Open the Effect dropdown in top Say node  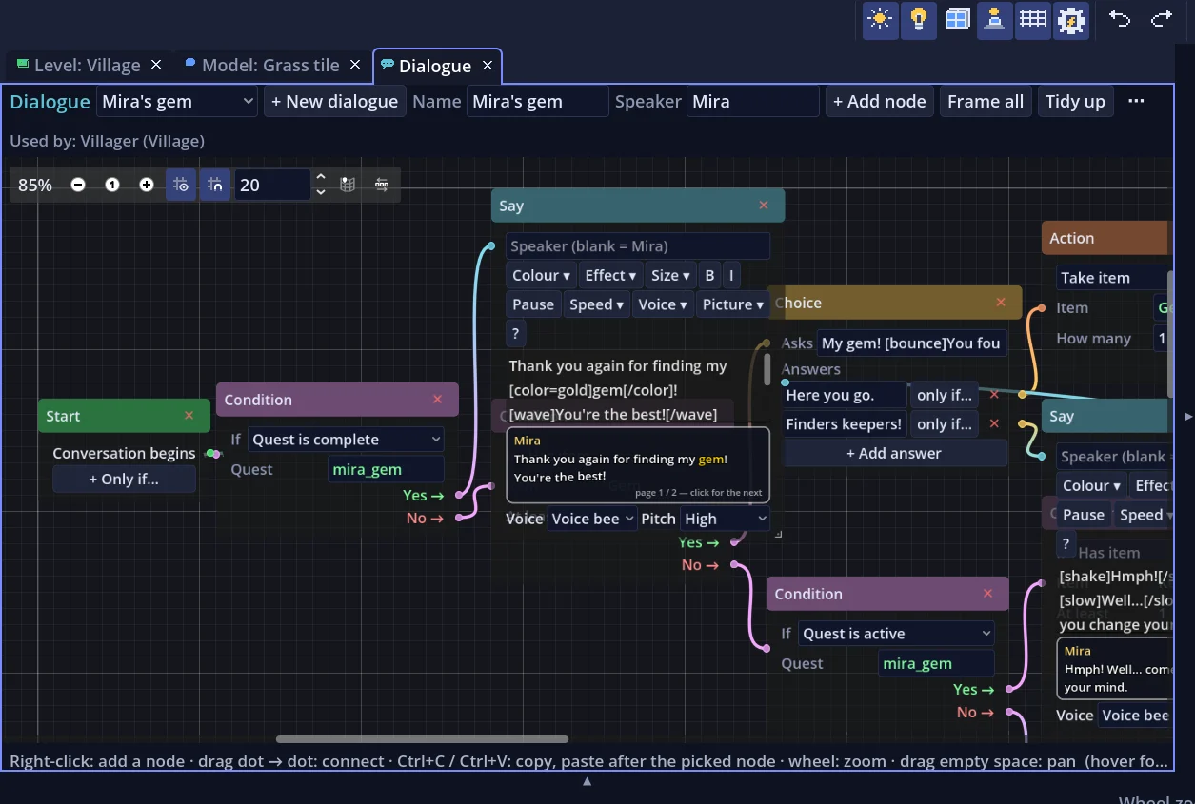(x=611, y=276)
